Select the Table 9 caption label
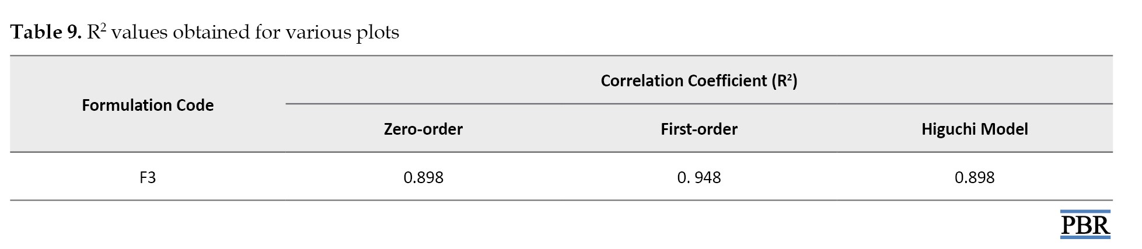Viewport: 1142px width, 249px height. [x=46, y=32]
